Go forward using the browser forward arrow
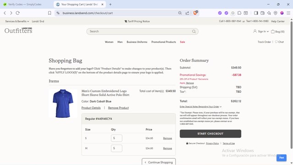Screen dimensions: 293x165 [11, 13]
